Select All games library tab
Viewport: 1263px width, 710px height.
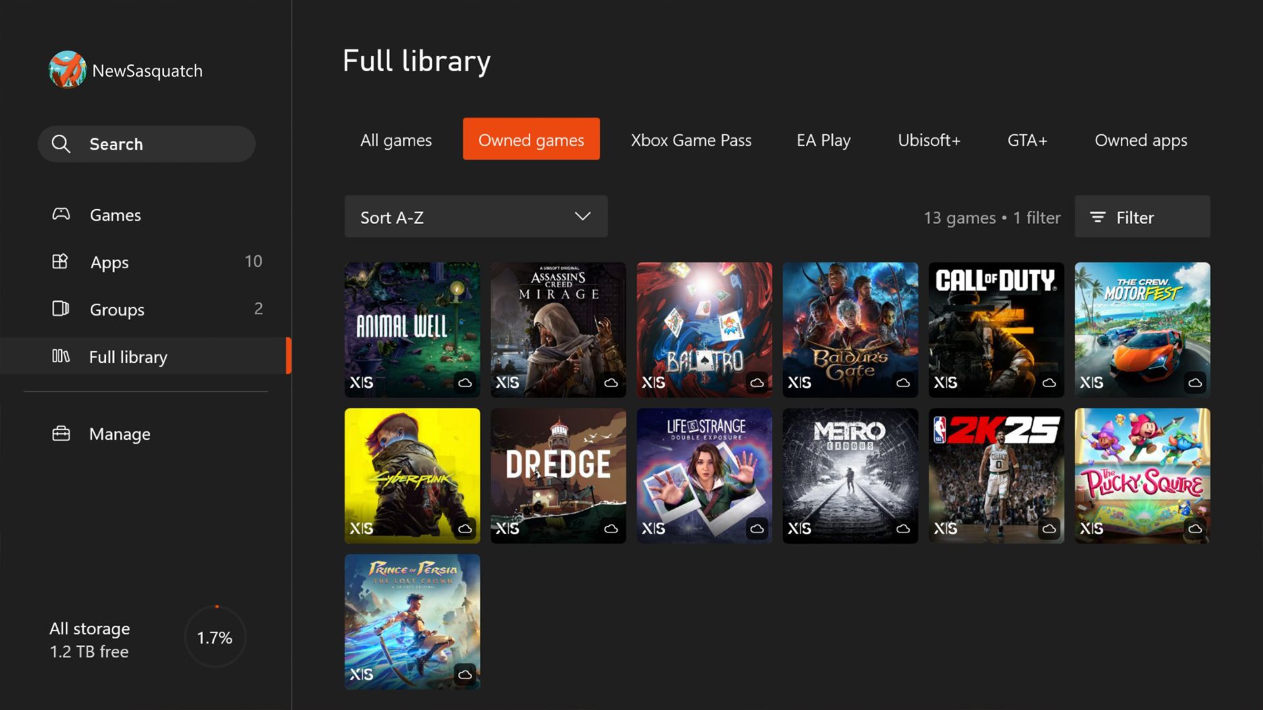coord(397,139)
